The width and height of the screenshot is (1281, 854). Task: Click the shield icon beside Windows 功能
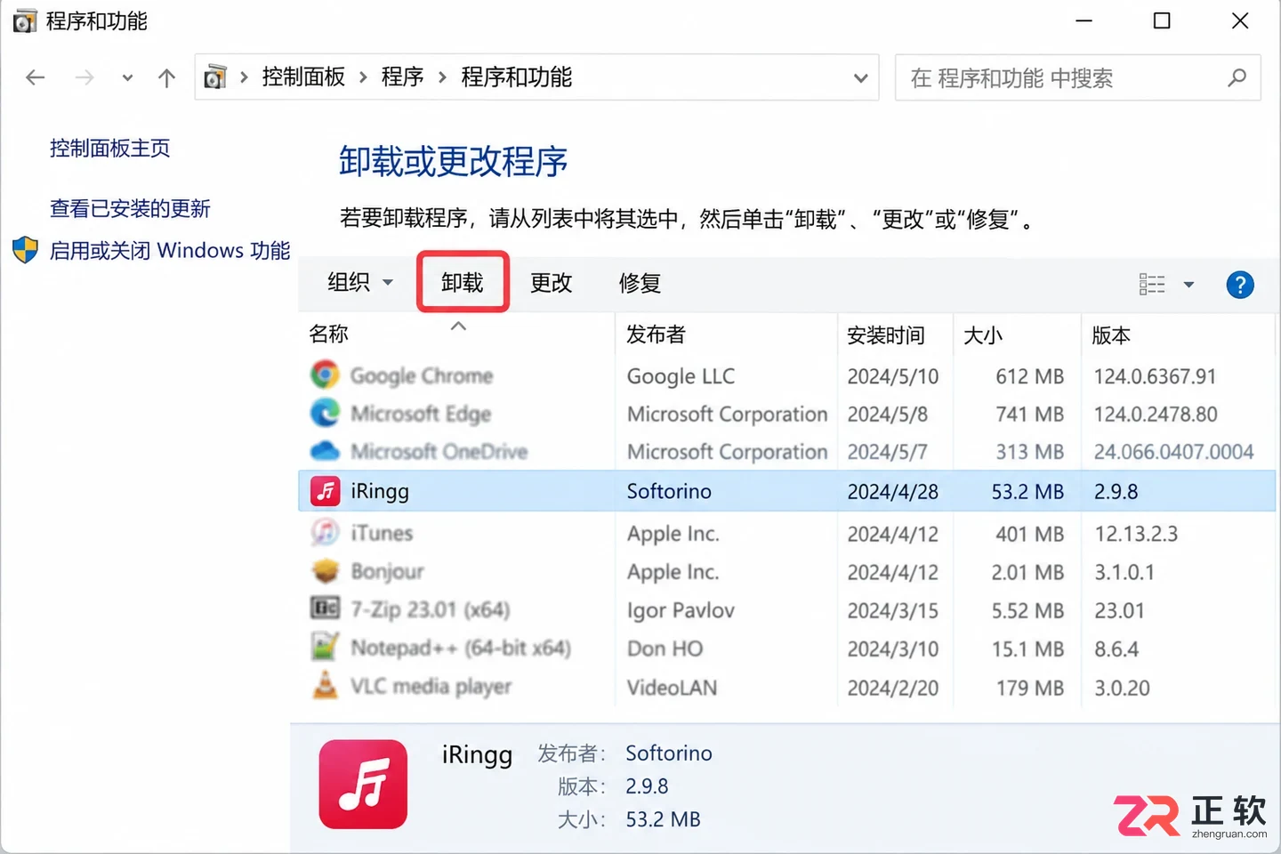coord(25,250)
